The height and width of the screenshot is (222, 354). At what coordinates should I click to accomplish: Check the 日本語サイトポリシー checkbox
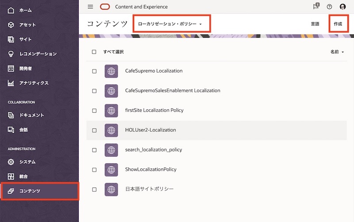pyautogui.click(x=94, y=190)
